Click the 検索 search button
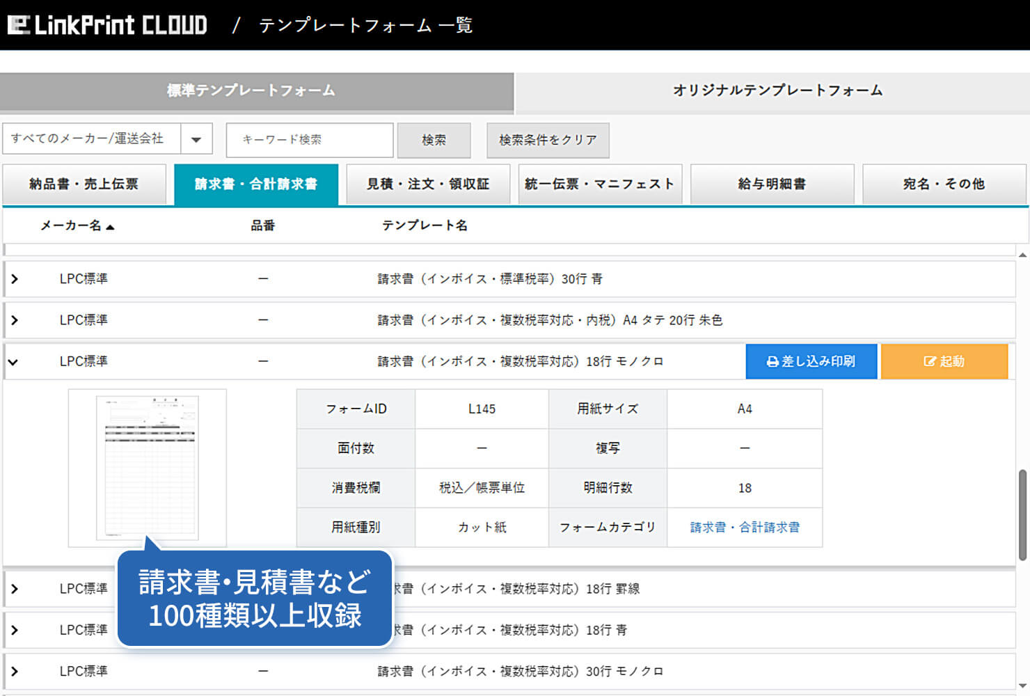The width and height of the screenshot is (1030, 696). click(434, 140)
